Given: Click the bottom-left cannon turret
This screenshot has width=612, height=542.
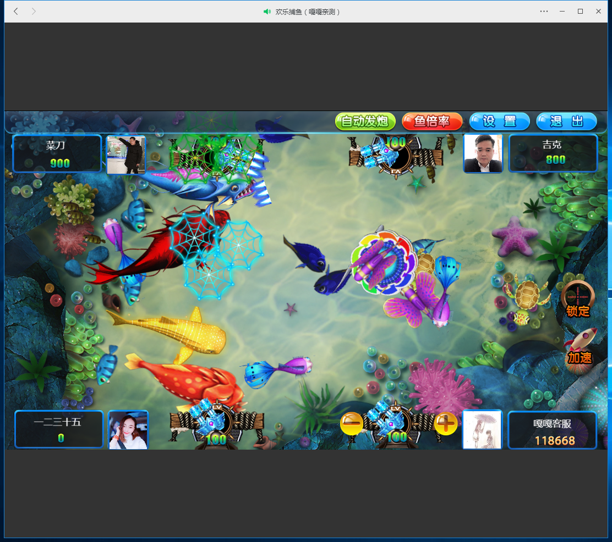Looking at the screenshot, I should (215, 424).
